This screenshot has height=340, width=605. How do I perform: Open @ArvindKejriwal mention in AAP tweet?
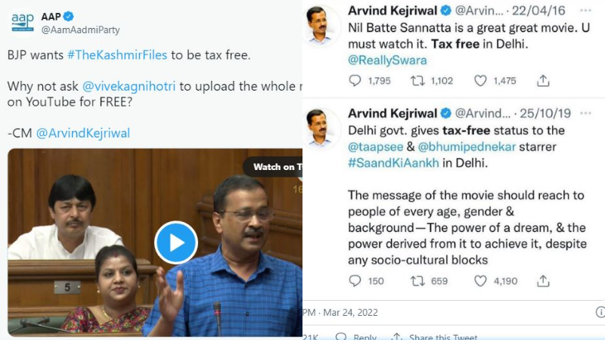(83, 133)
